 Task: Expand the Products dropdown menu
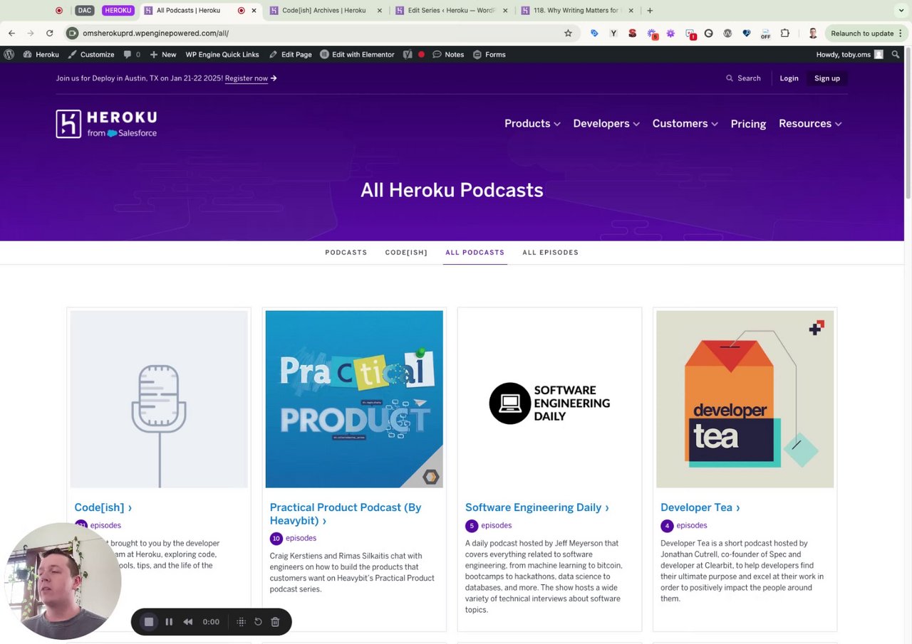[x=532, y=124]
